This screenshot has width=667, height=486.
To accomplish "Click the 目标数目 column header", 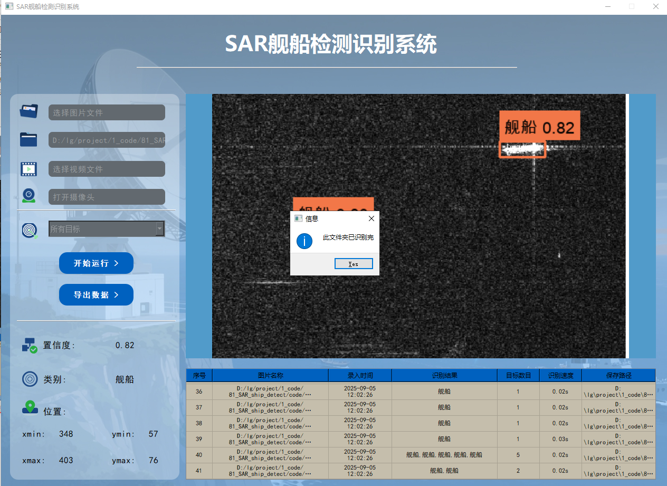I will coord(518,376).
